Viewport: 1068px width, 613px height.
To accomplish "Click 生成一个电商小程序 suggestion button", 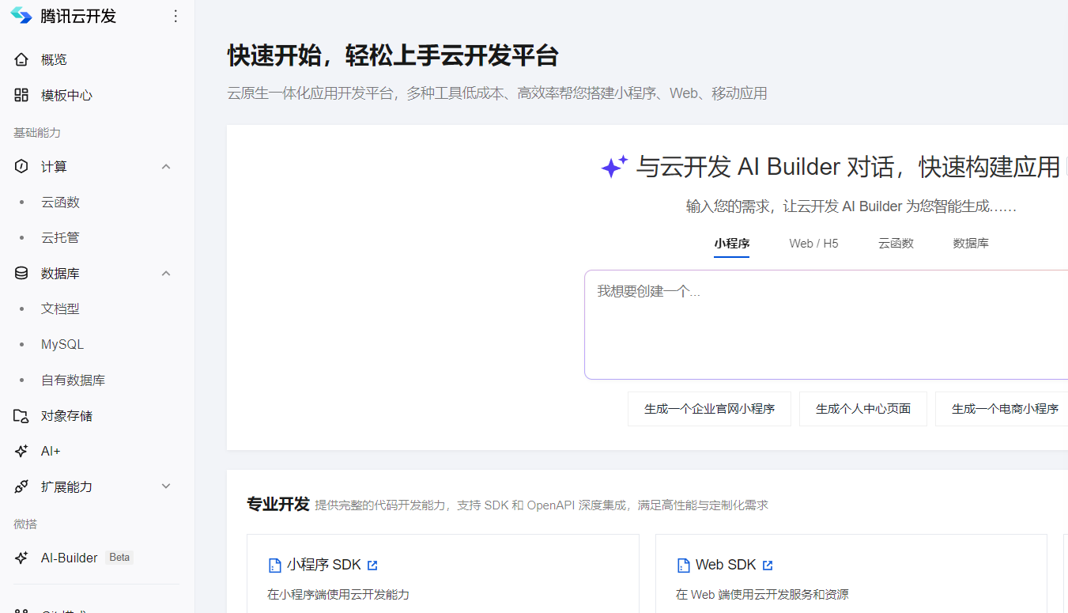I will [1002, 409].
